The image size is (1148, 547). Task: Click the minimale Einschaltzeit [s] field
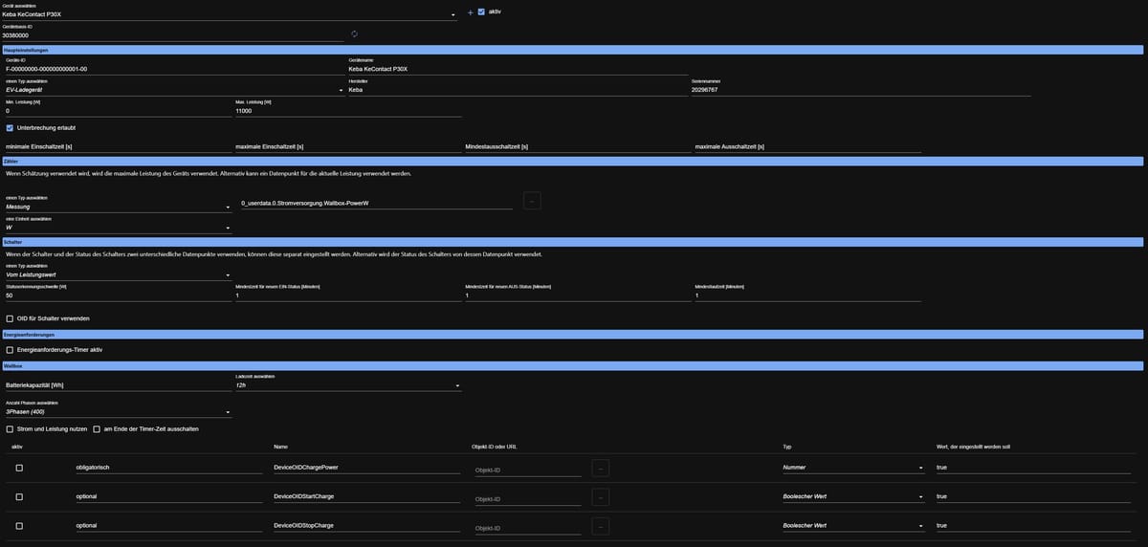click(x=119, y=146)
